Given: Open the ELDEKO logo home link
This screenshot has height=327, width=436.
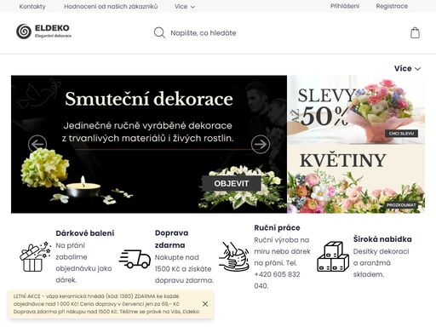Looking at the screenshot, I should tap(44, 32).
